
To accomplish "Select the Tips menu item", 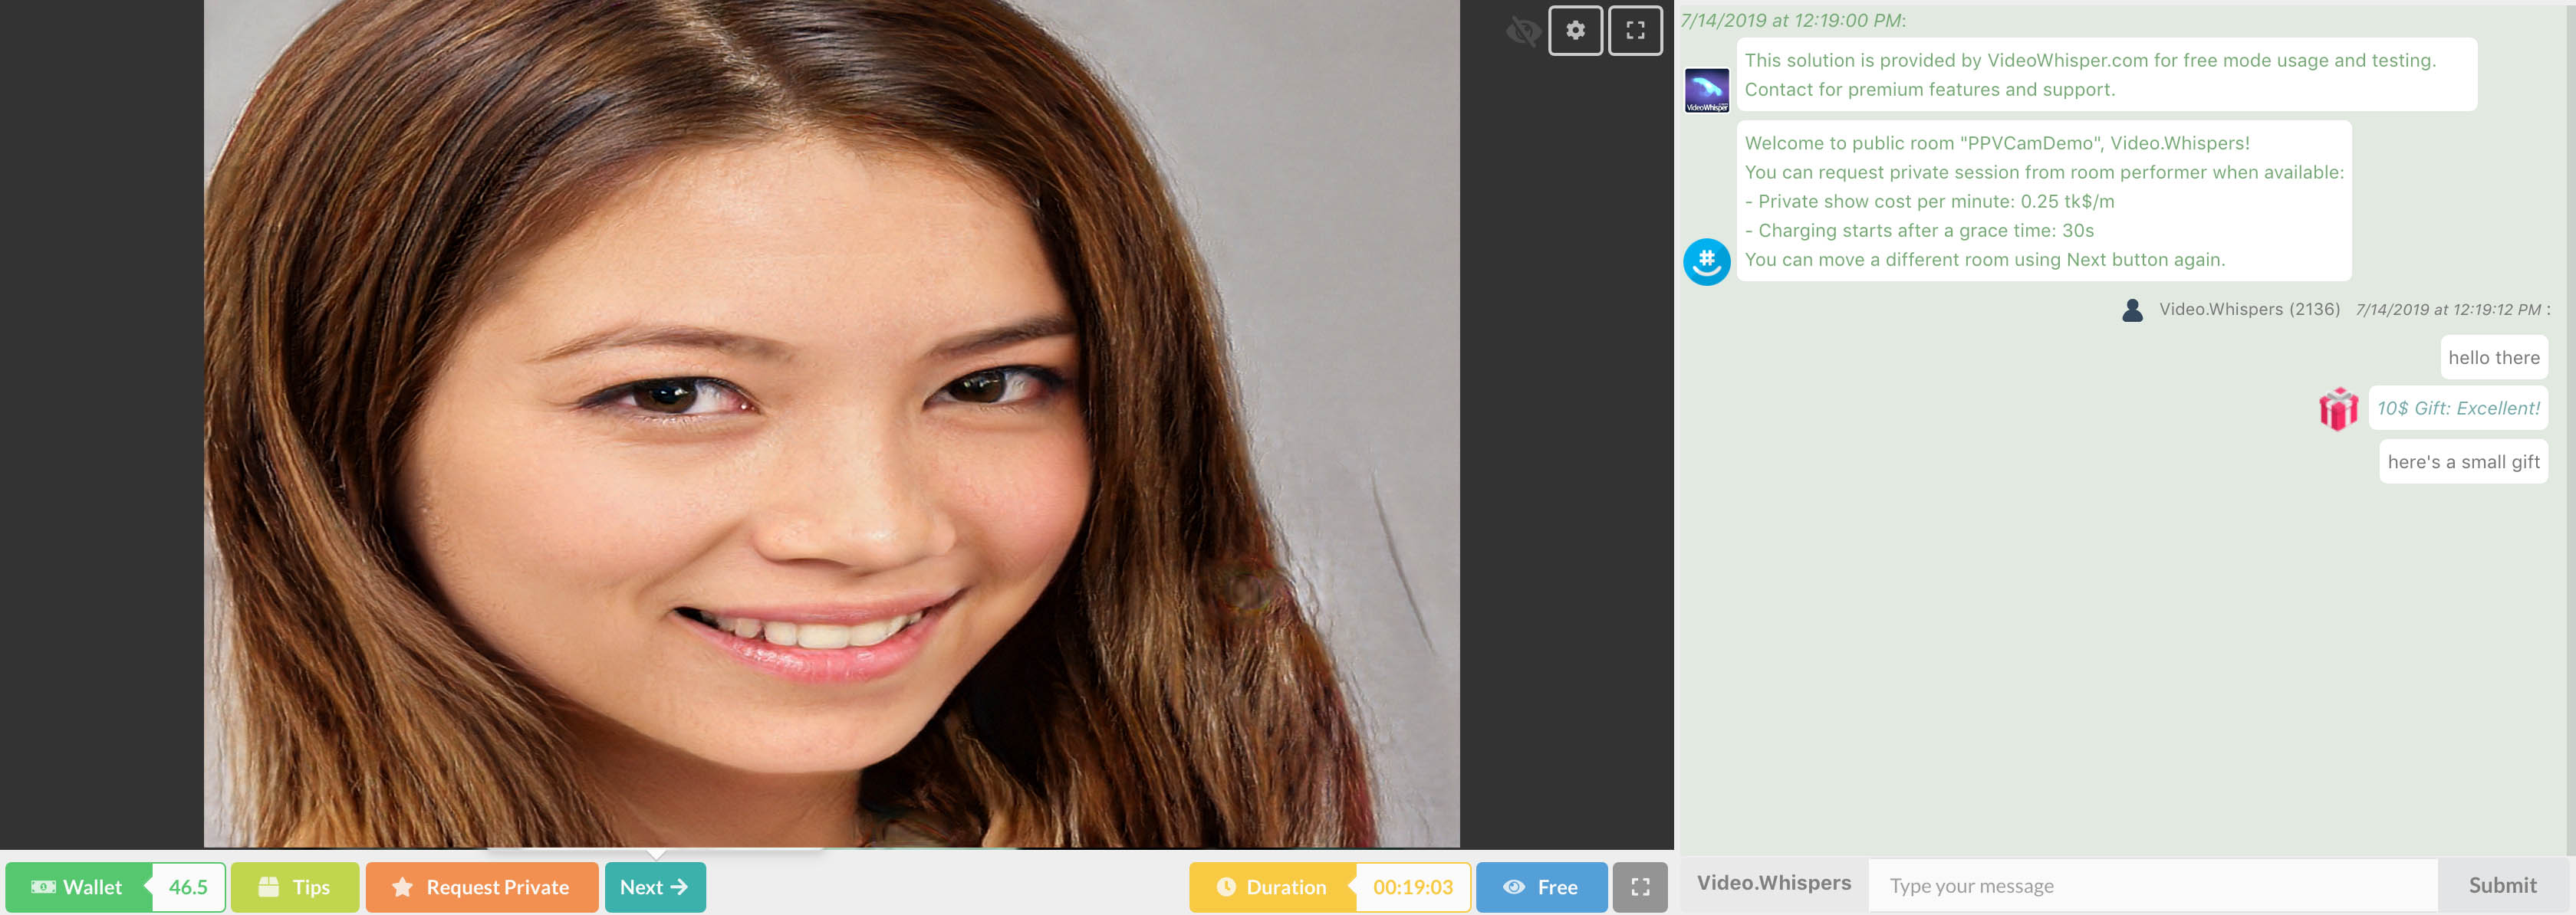I will pos(294,885).
